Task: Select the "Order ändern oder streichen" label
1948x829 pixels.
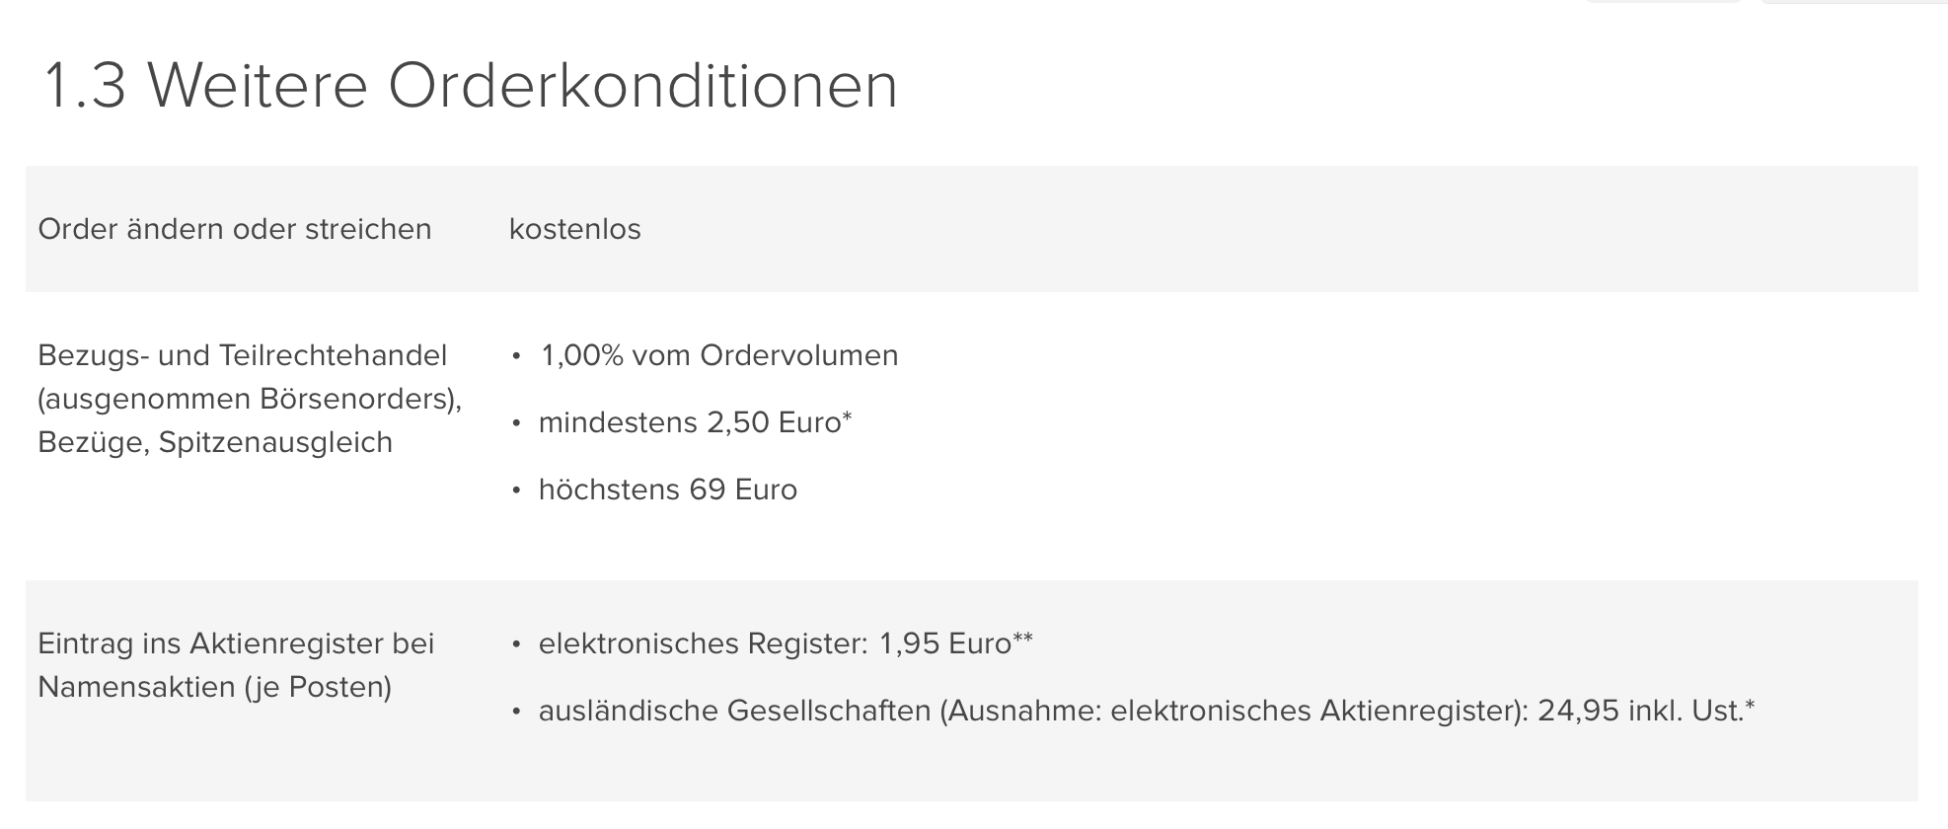Action: coord(235,229)
